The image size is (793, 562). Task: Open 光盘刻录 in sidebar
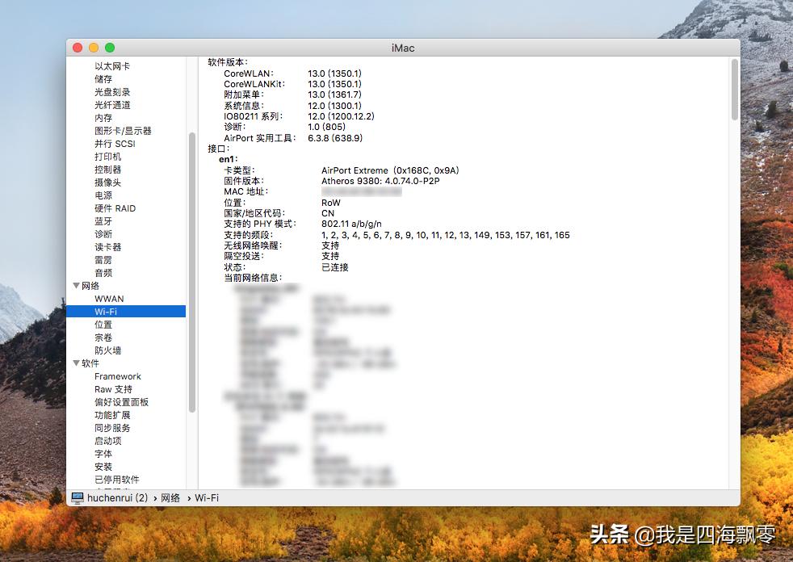[112, 92]
